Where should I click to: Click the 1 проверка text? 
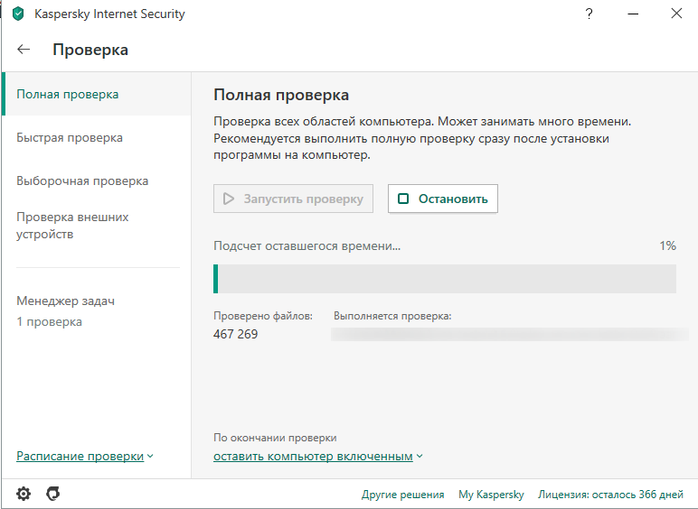pos(50,321)
